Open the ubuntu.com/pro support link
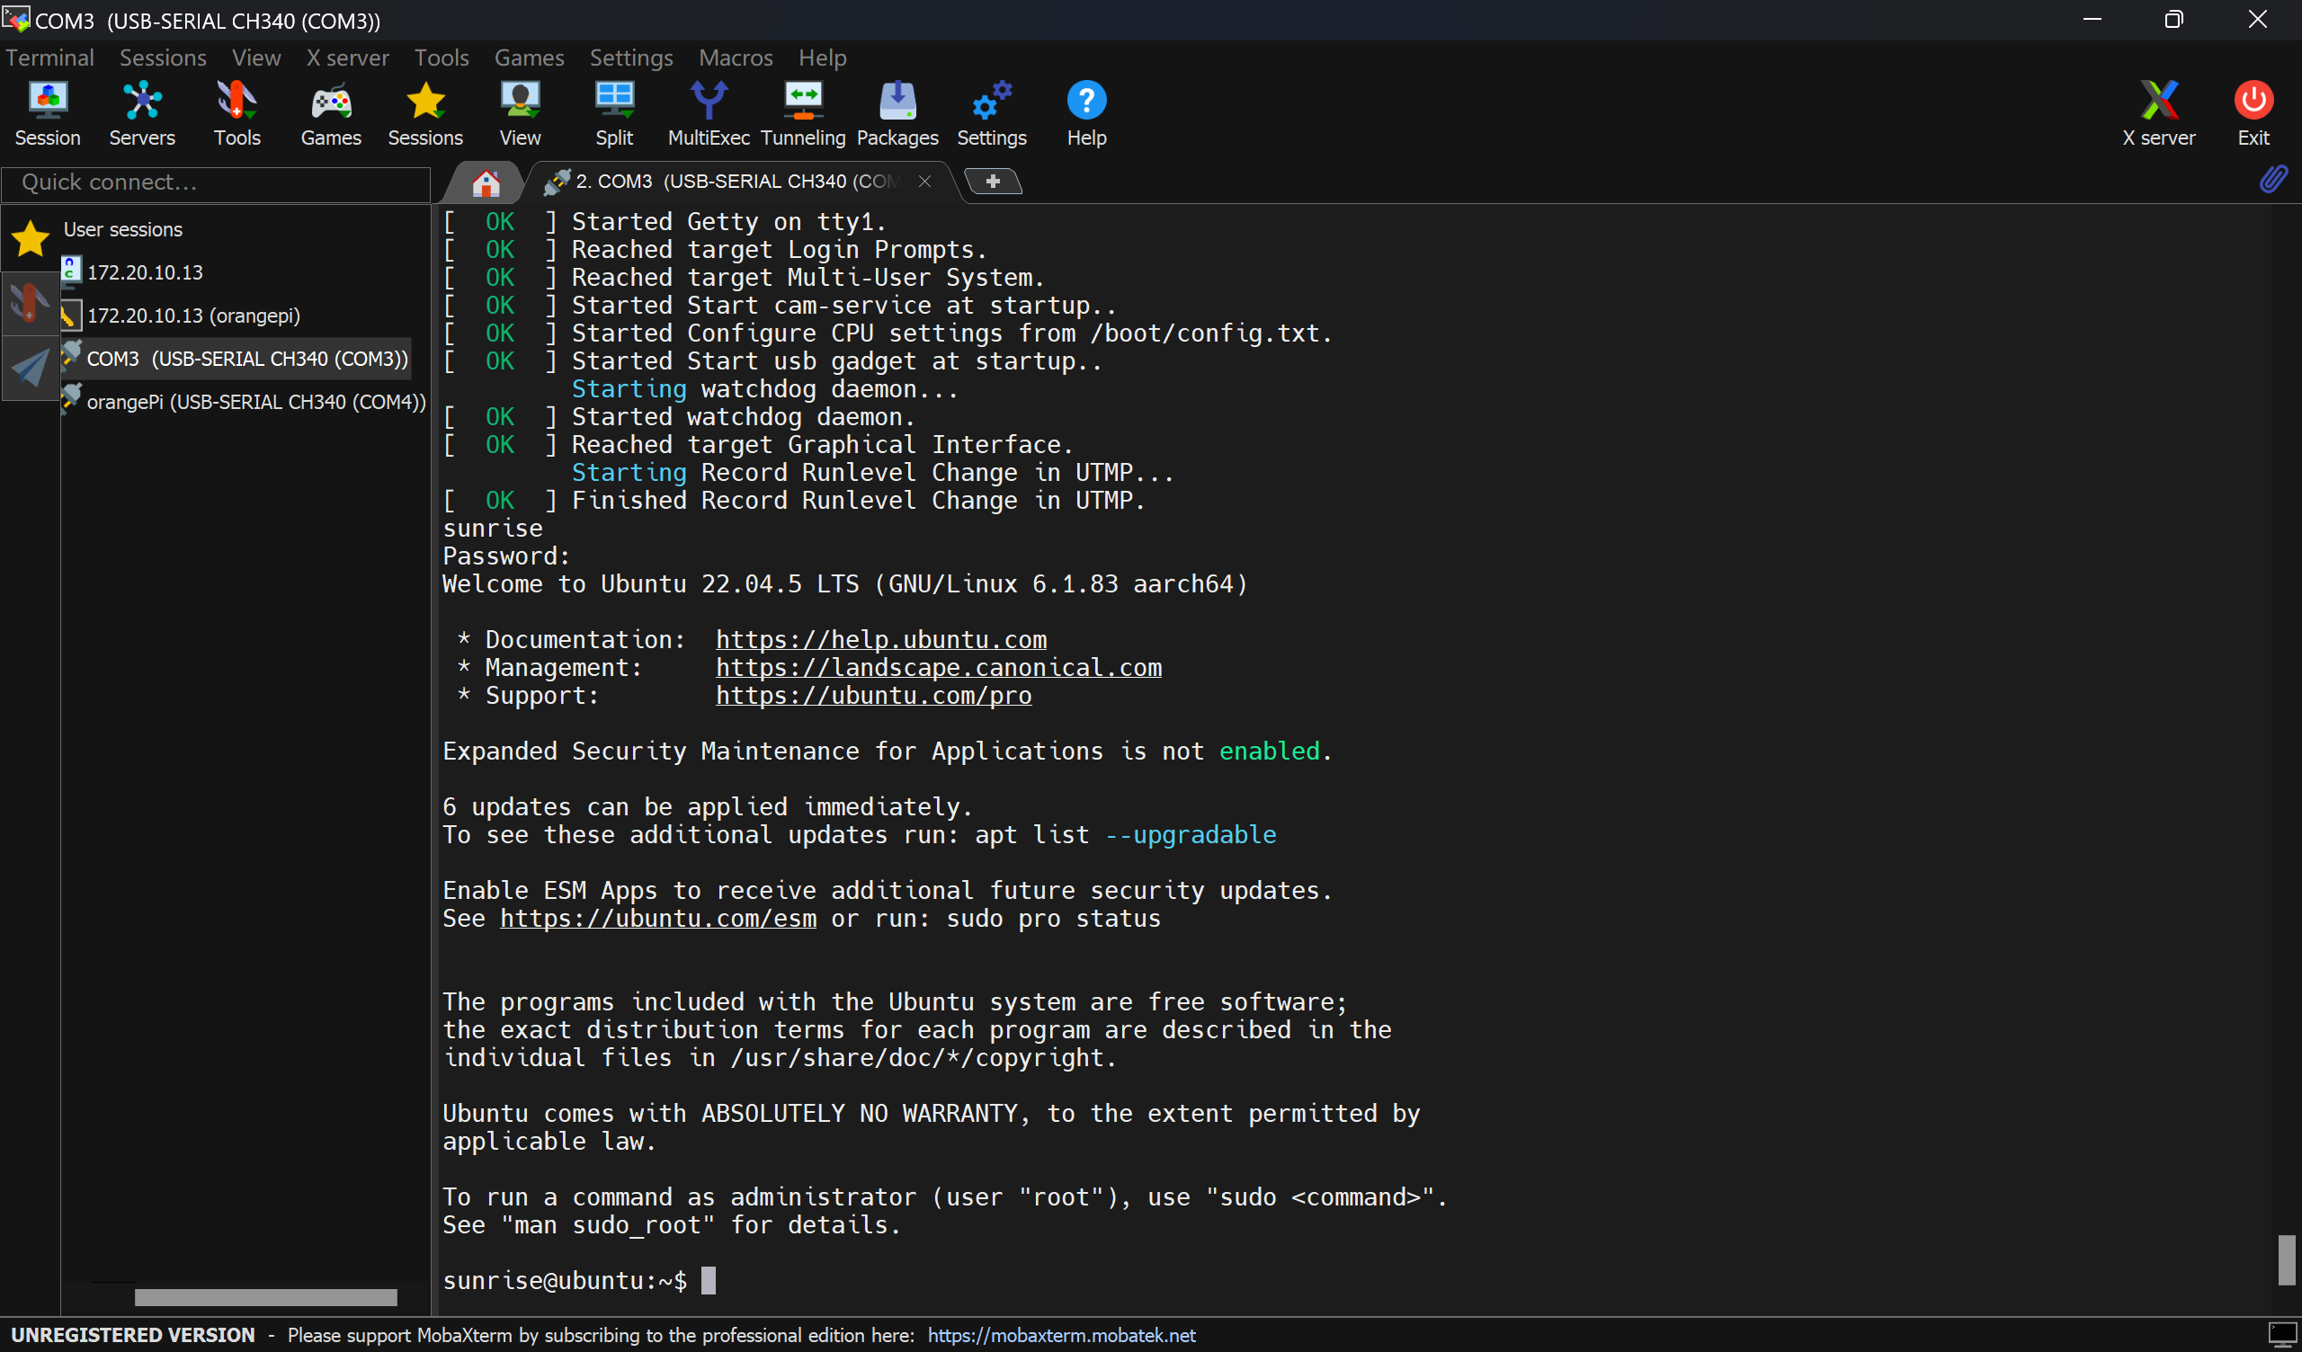 pos(873,695)
